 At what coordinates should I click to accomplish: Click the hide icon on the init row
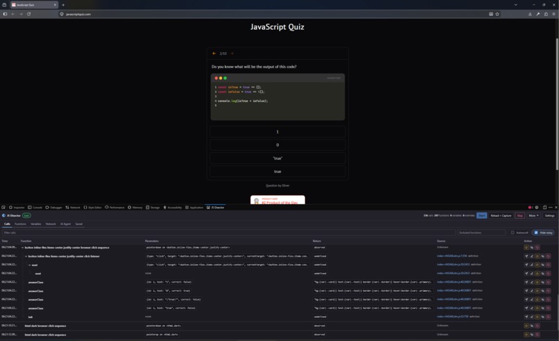pos(542,317)
